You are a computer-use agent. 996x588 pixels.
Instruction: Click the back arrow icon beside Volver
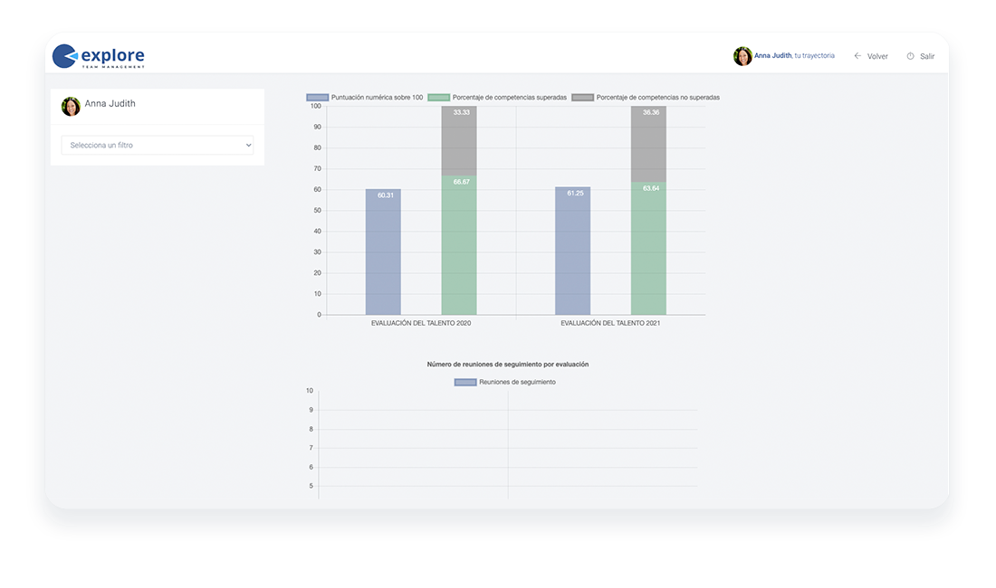click(x=857, y=56)
